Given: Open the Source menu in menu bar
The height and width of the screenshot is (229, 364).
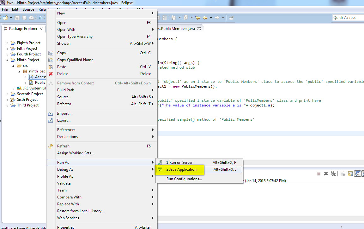Looking at the screenshot, I should (x=28, y=9).
